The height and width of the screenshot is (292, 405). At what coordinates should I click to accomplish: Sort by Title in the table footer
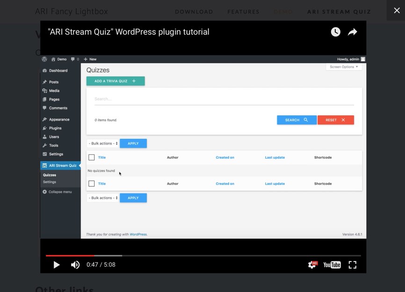102,184
